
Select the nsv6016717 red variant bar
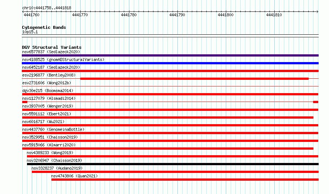coord(170,125)
